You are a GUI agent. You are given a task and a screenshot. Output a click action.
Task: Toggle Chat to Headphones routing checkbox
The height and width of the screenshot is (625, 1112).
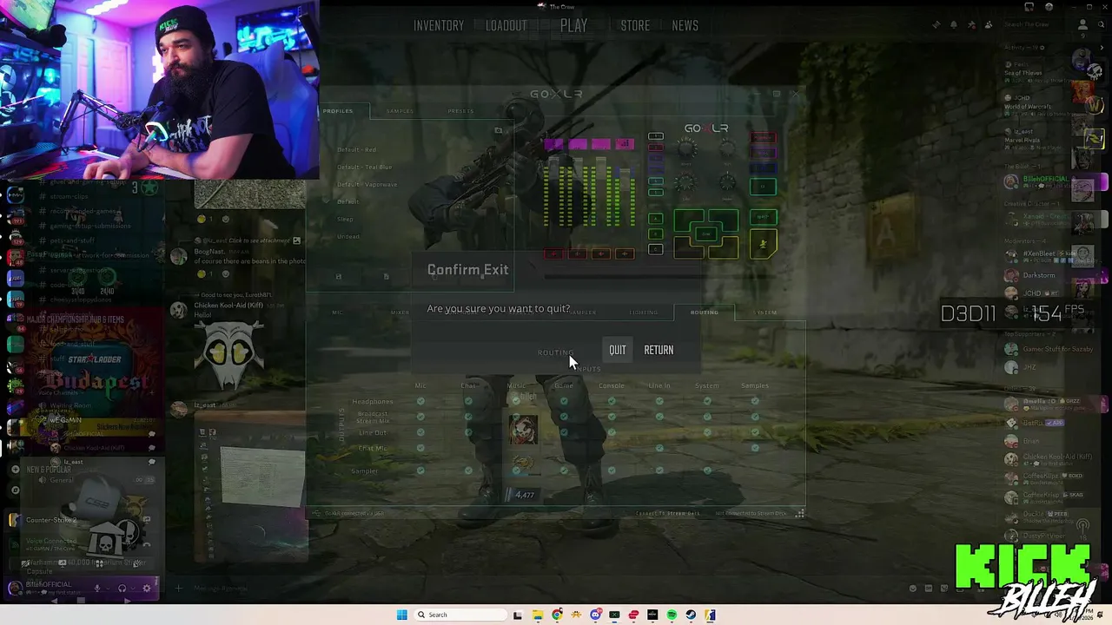468,401
